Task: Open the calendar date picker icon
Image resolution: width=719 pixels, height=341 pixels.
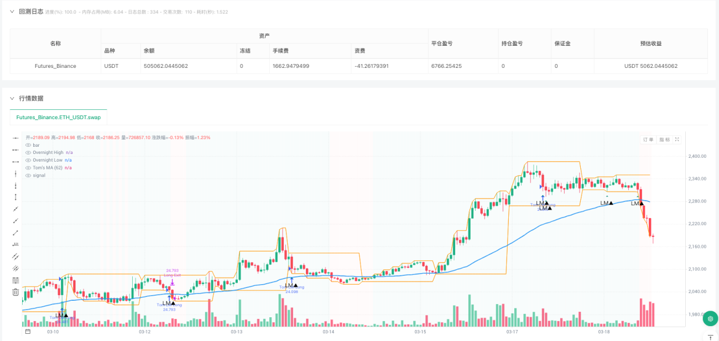Action: click(28, 332)
